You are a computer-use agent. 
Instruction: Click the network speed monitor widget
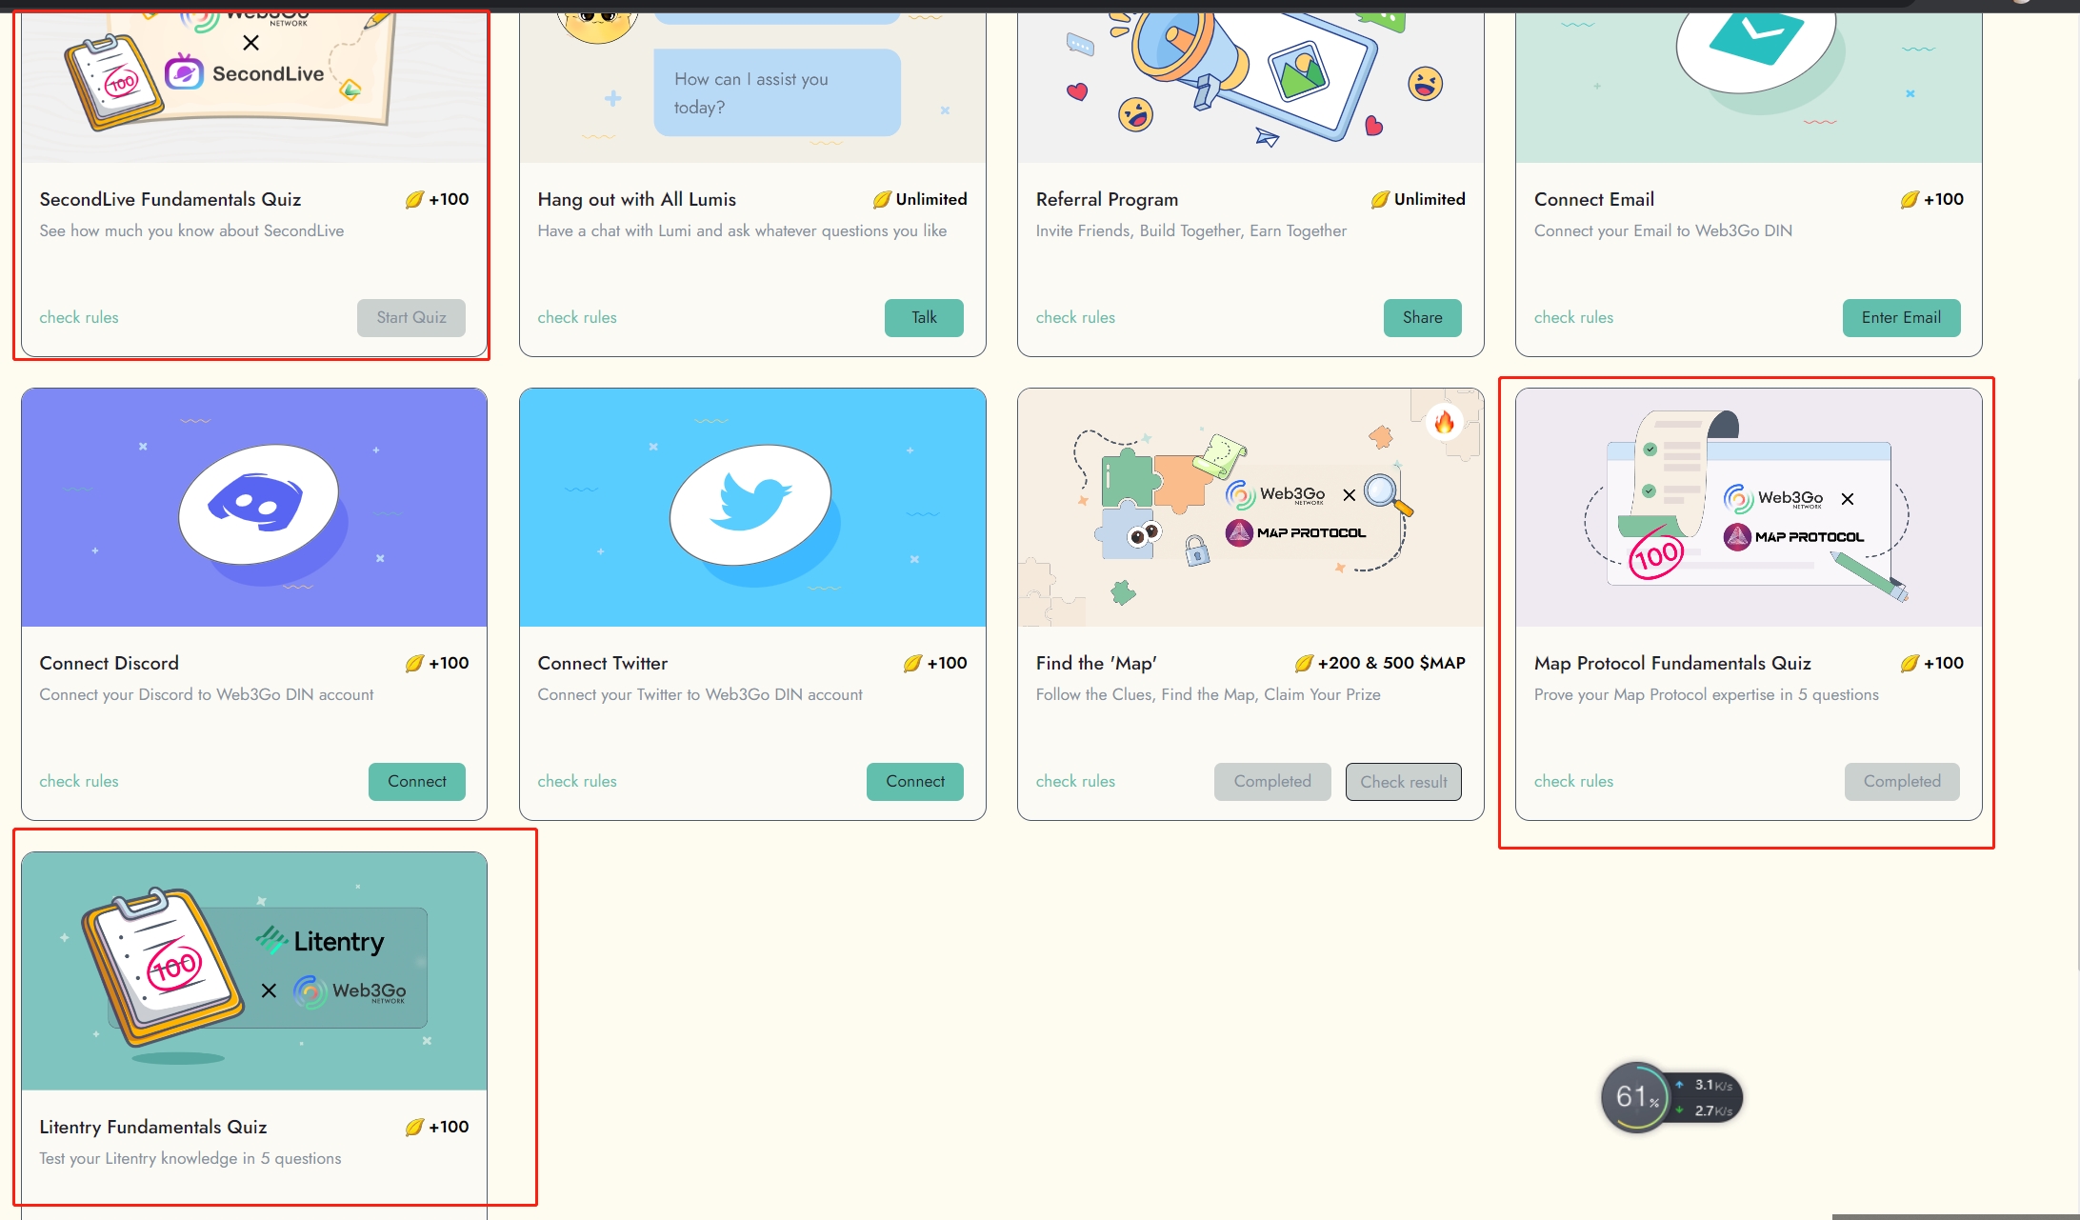click(x=1671, y=1097)
